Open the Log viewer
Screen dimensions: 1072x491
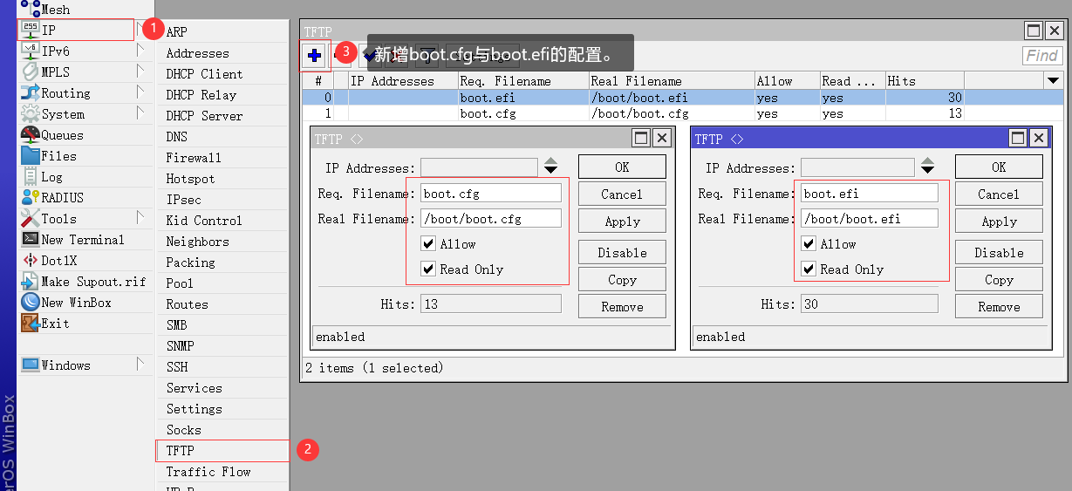tap(51, 177)
